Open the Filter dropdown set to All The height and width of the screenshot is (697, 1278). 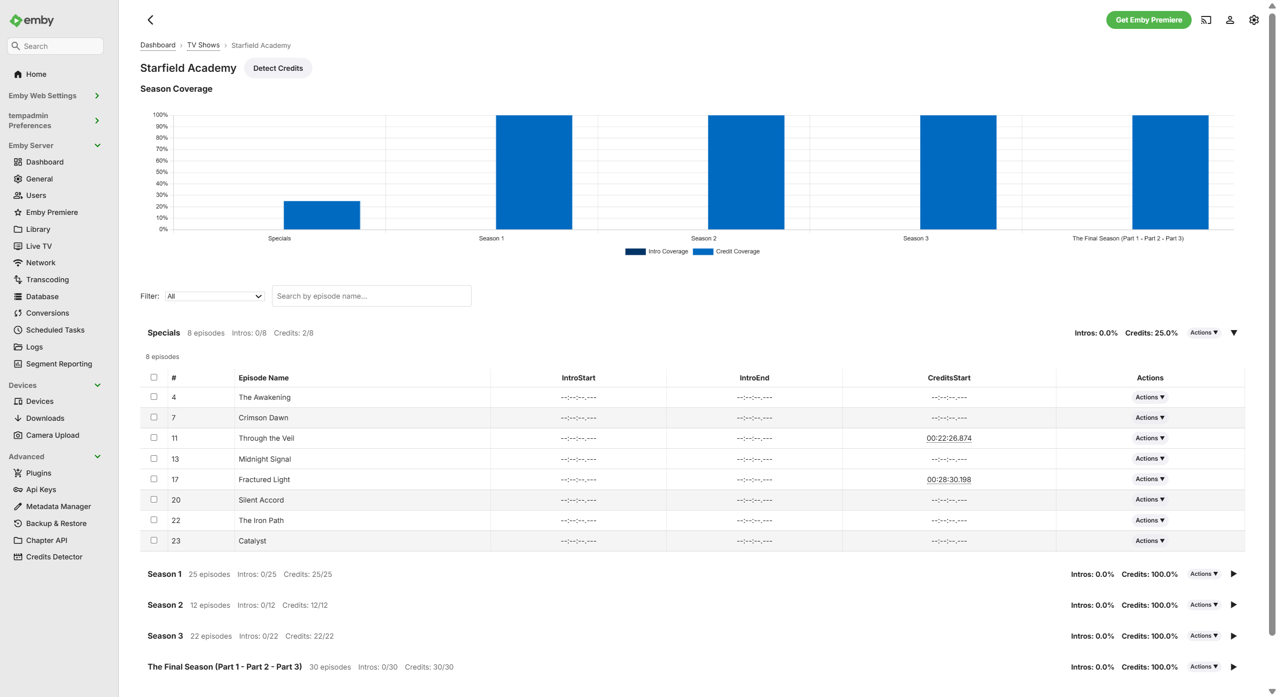215,296
